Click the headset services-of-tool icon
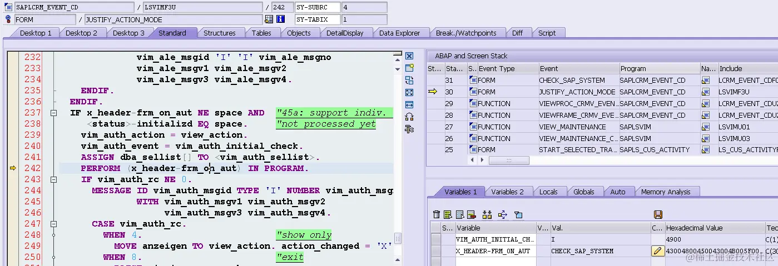 click(x=409, y=117)
